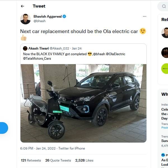
Task: Click Akash Tiwari's small avatar
Action: [25, 48]
